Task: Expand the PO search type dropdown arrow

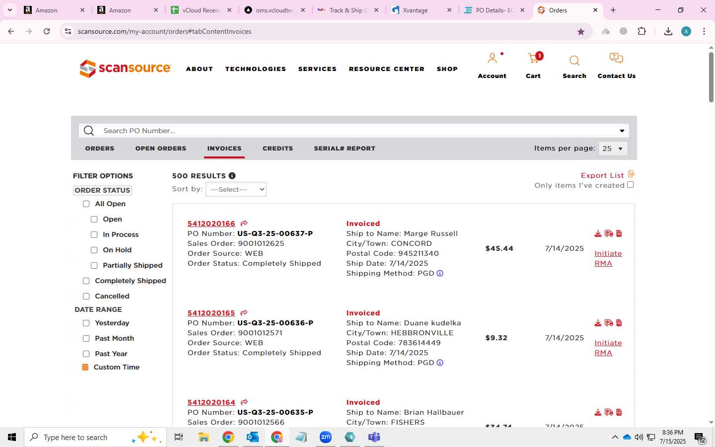Action: (x=622, y=131)
